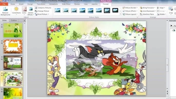Viewport: 176px width, 99px height.
Task: Open Artistic Effects gallery
Action: (31, 11)
